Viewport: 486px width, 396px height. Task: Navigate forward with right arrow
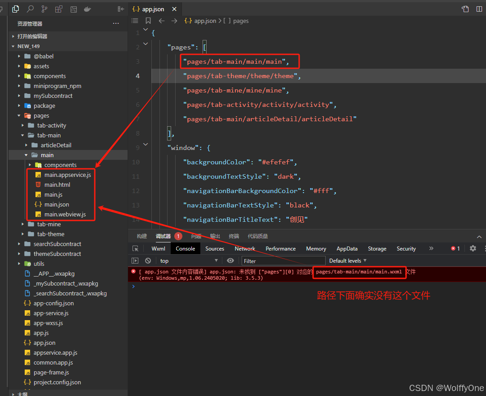click(x=174, y=21)
